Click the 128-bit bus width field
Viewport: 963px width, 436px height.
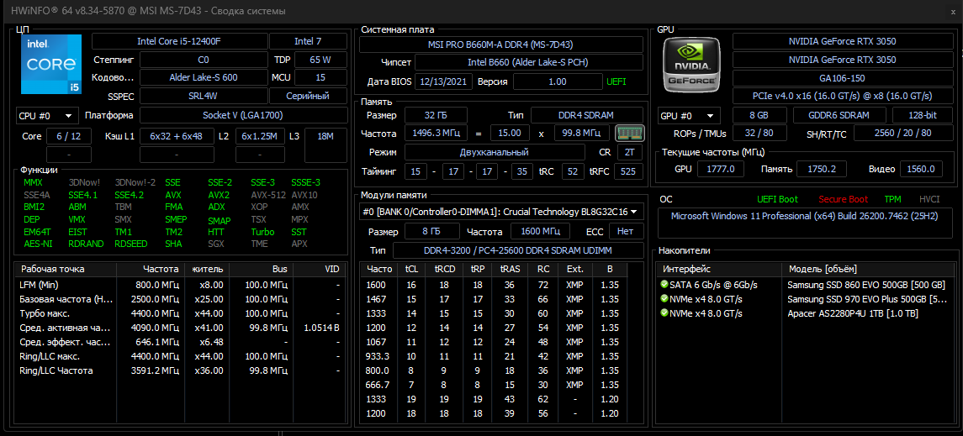(921, 116)
